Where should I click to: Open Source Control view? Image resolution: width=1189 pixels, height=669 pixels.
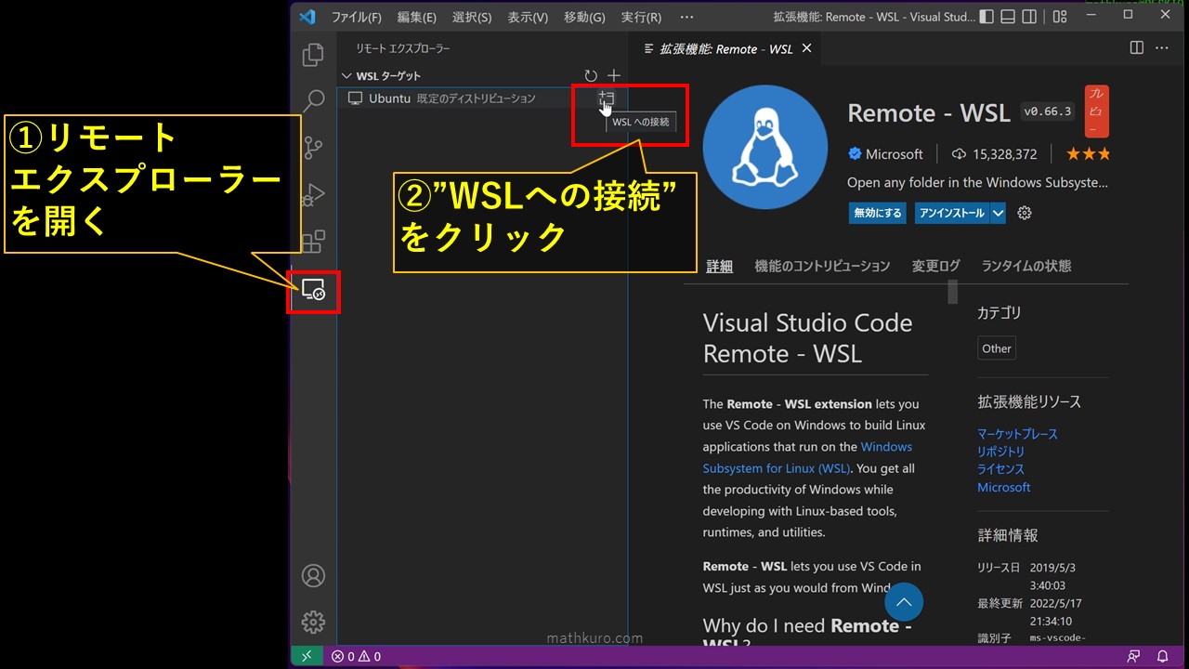(313, 147)
